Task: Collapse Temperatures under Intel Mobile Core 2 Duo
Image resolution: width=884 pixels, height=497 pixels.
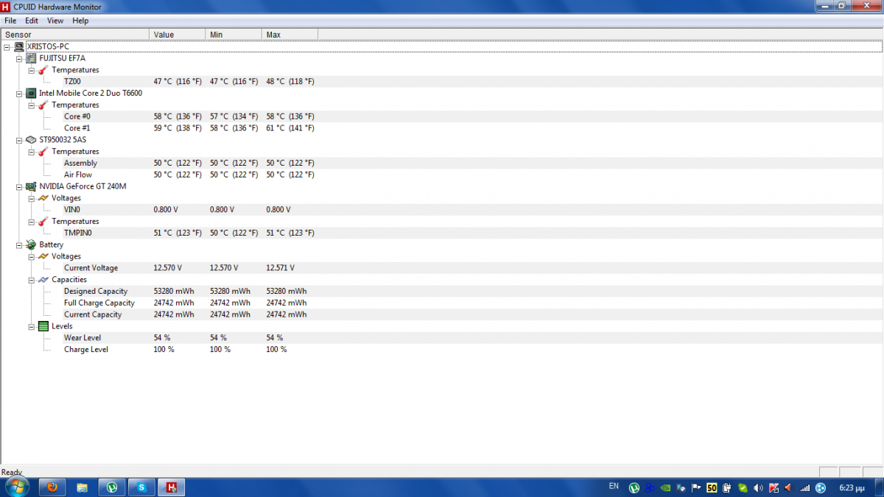Action: click(32, 105)
